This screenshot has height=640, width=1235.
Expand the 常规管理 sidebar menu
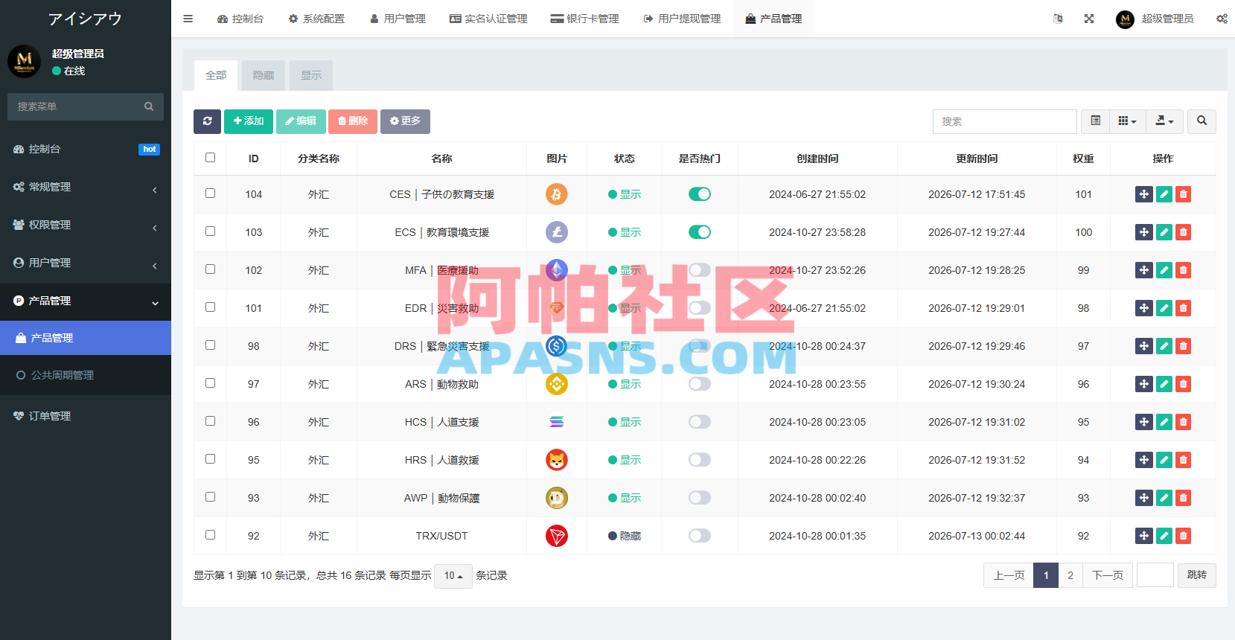[86, 187]
